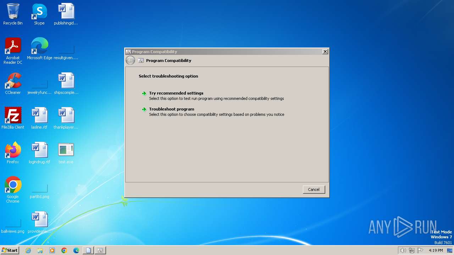The image size is (454, 255).
Task: Open Internet Explorer from taskbar
Action: pyautogui.click(x=28, y=250)
